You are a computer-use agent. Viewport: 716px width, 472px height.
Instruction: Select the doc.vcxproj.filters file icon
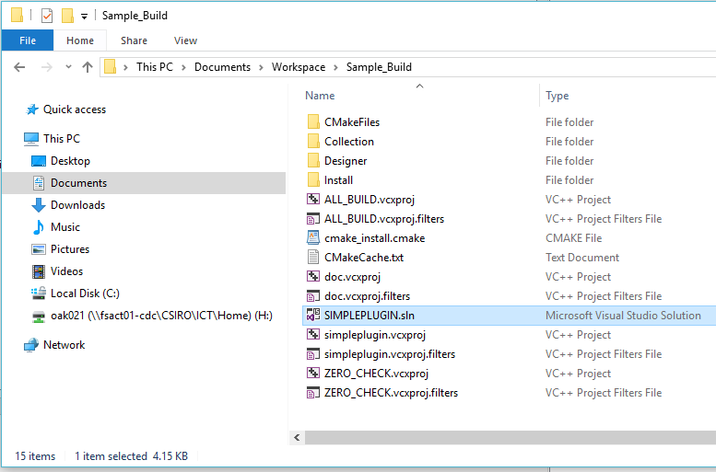click(313, 296)
